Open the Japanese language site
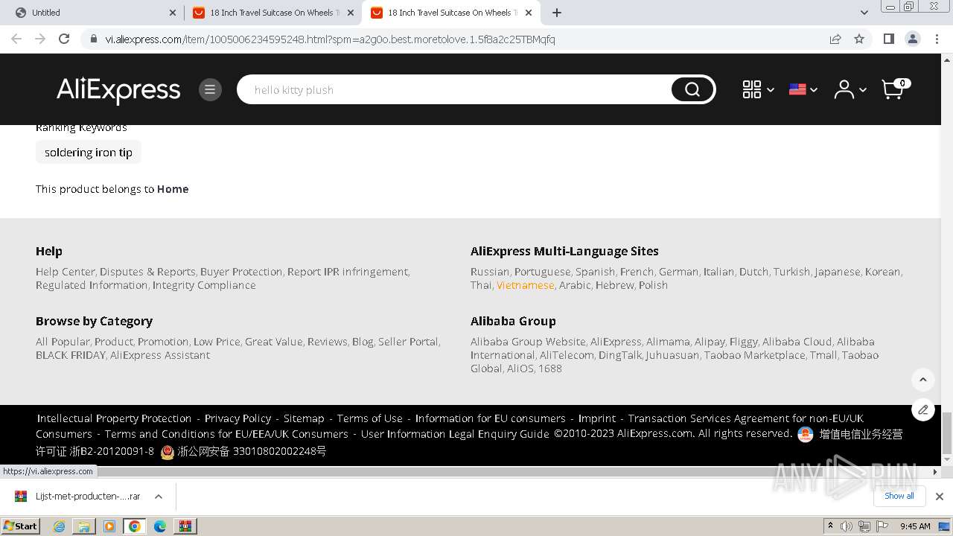Viewport: 953px width, 536px height. point(838,272)
